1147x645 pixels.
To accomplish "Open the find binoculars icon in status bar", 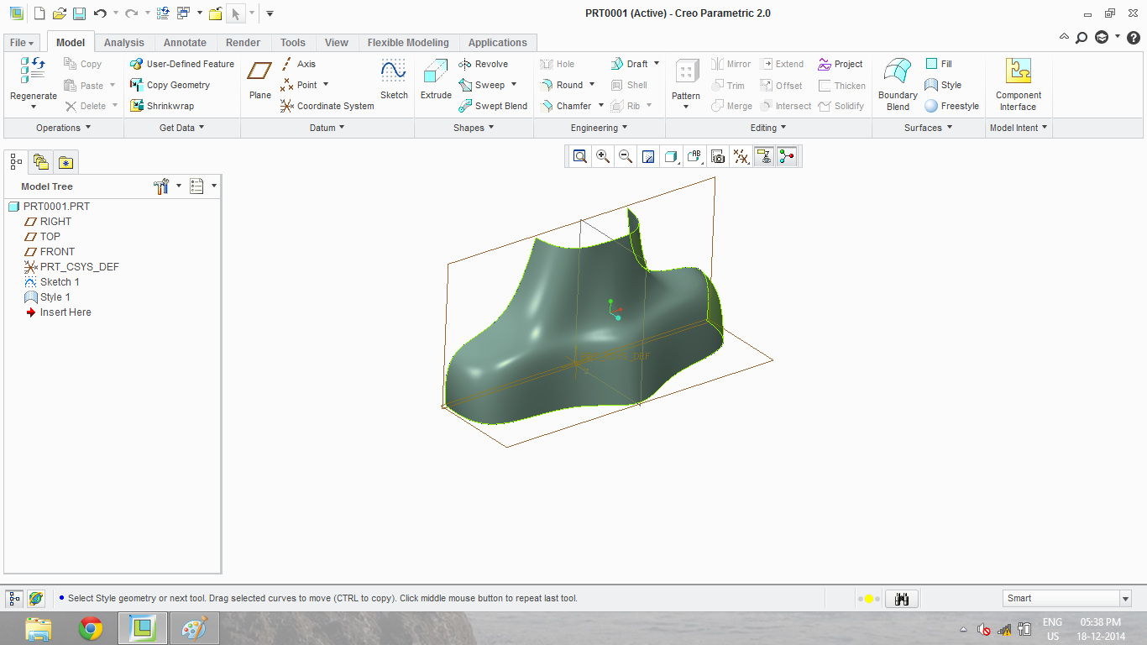I will pyautogui.click(x=903, y=599).
